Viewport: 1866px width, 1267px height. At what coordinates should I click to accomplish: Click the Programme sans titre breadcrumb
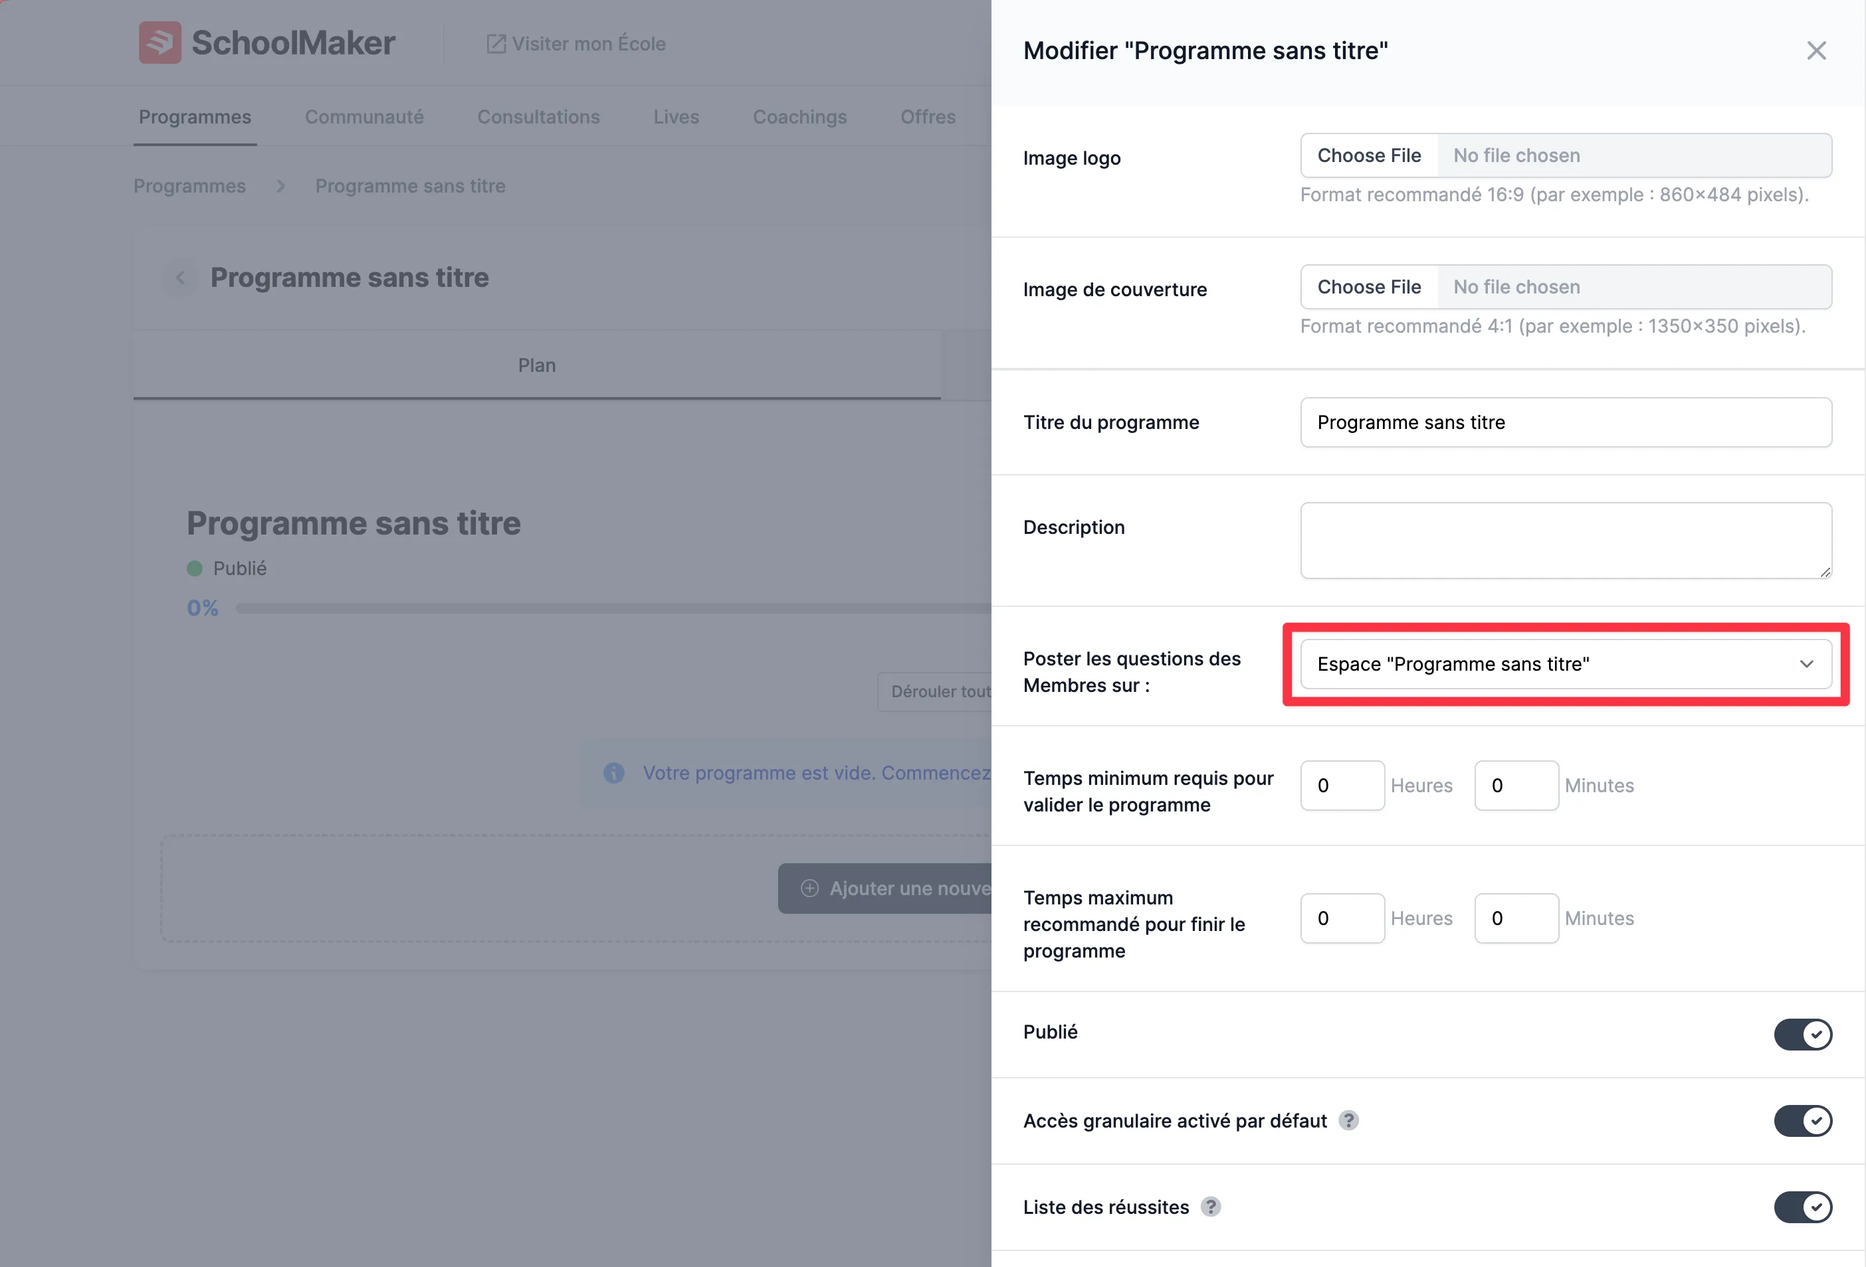click(x=410, y=186)
